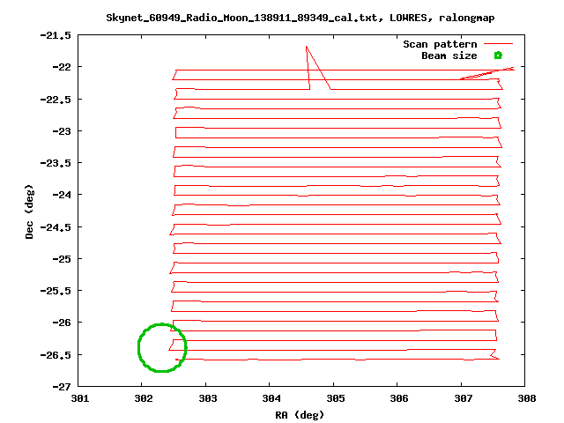
Task: Select the 'Scan pattern' legend label
Action: pyautogui.click(x=440, y=44)
